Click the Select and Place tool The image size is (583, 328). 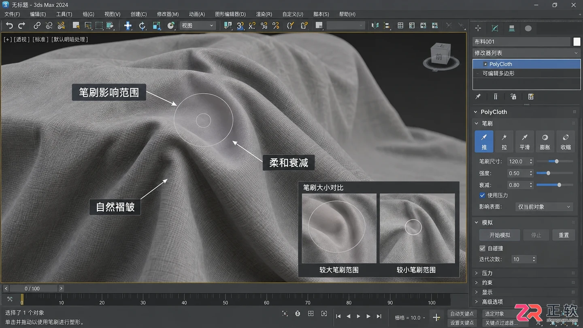click(x=171, y=26)
